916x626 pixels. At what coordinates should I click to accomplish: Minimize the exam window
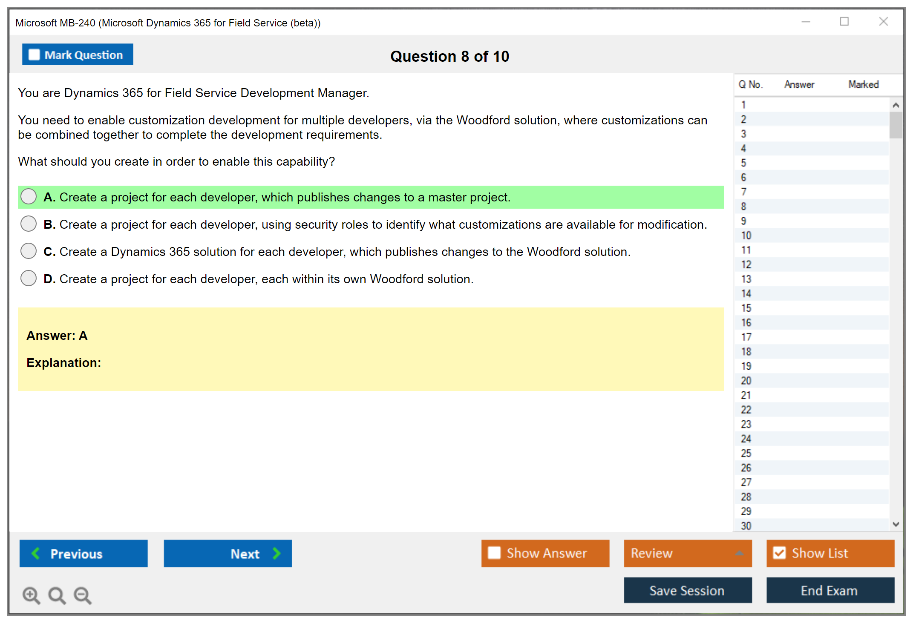[x=806, y=22]
